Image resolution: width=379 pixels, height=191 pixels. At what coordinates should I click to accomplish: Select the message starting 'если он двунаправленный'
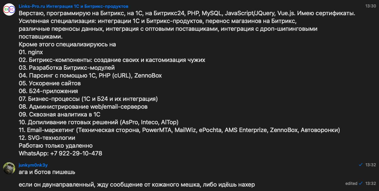tap(136, 185)
